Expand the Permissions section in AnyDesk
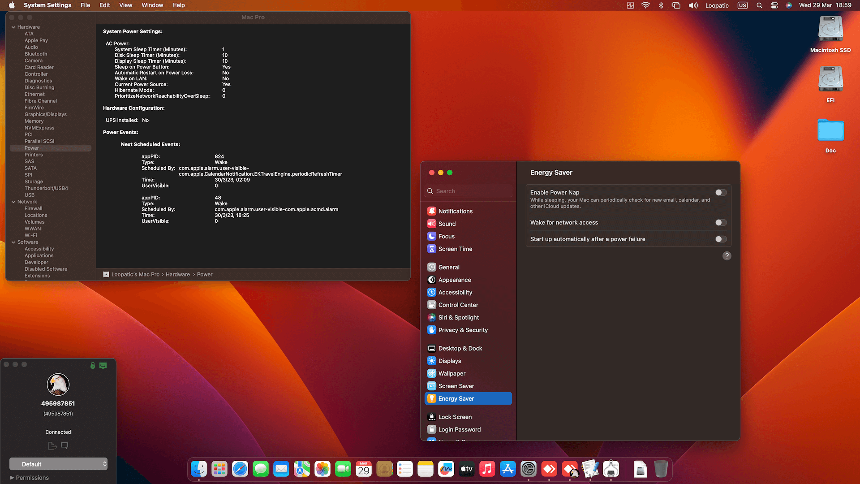This screenshot has width=860, height=484. coord(29,478)
